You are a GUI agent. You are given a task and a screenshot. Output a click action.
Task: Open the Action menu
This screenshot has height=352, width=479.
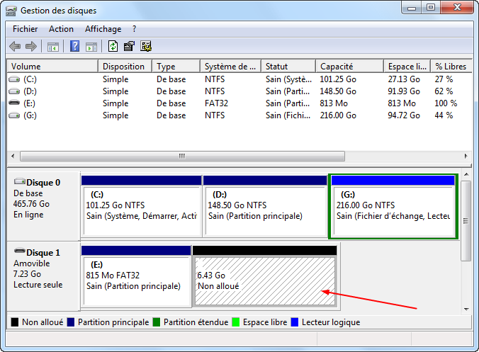click(x=61, y=29)
